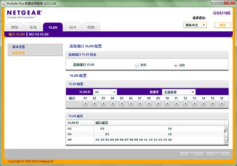The width and height of the screenshot is (237, 166).
Task: Click the NETGEAR logo
Action: [24, 14]
